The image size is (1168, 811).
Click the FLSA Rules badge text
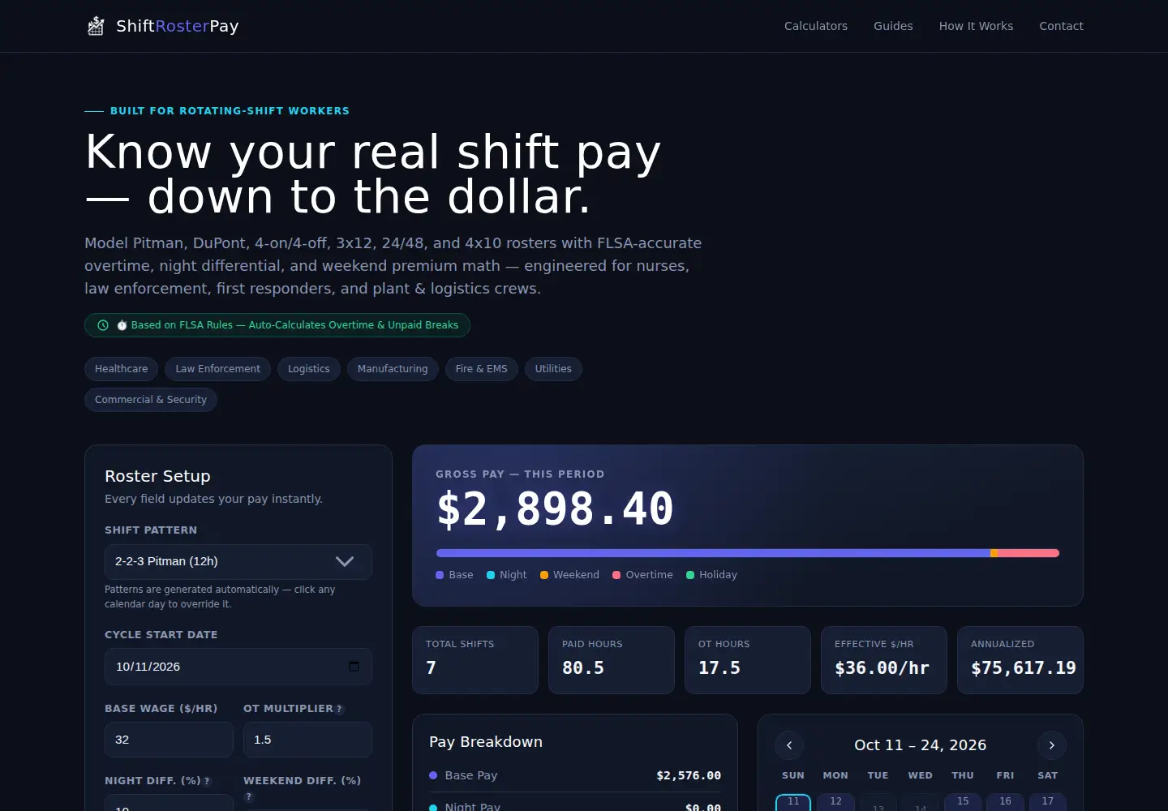294,325
